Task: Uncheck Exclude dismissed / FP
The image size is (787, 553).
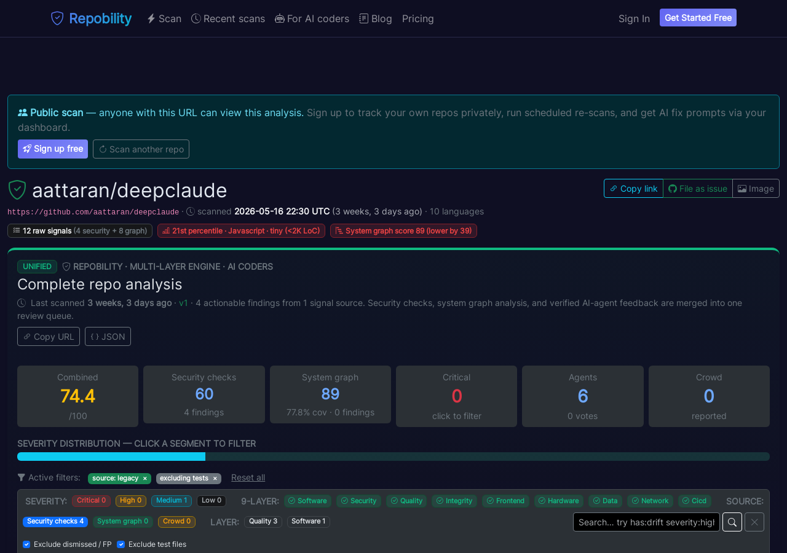Action: (26, 544)
